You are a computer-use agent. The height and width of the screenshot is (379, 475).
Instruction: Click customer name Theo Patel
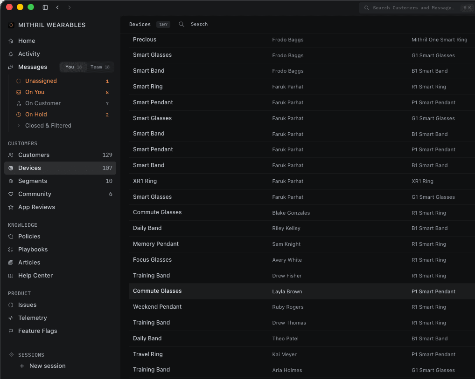point(286,339)
